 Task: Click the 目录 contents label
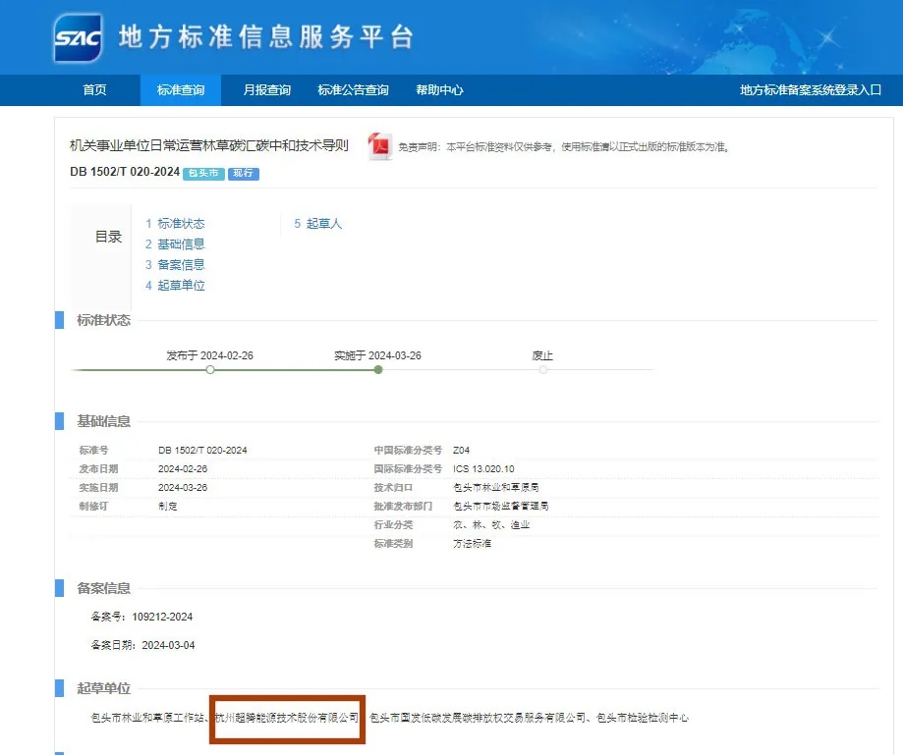108,237
